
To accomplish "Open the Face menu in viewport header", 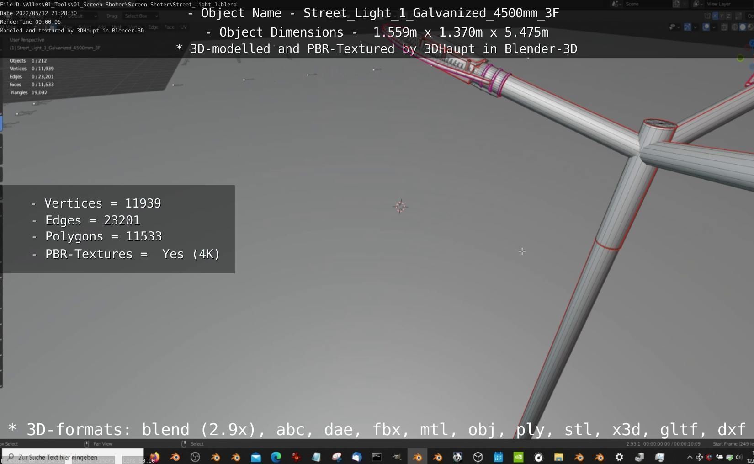I will (x=169, y=27).
